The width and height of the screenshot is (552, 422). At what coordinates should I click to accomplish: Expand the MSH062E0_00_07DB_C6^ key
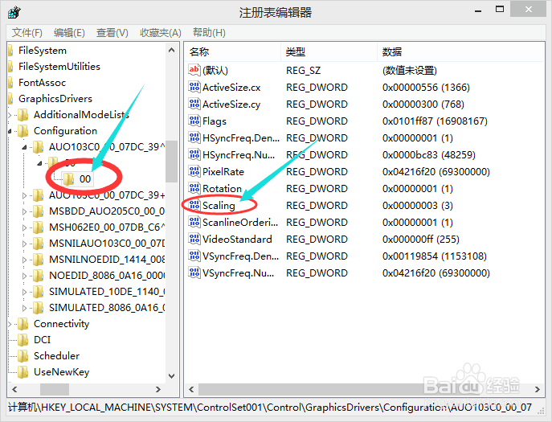(24, 227)
